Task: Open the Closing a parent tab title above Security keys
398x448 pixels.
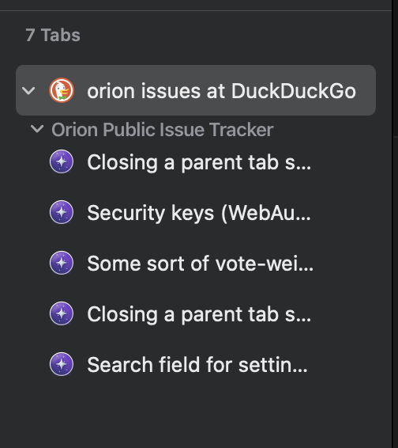Action: click(x=199, y=162)
